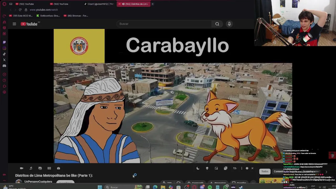Open the vertical three-dot options menu
336x189 pixels.
tap(241, 168)
